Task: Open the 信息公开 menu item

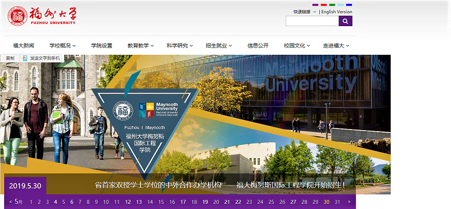Action: tap(258, 45)
